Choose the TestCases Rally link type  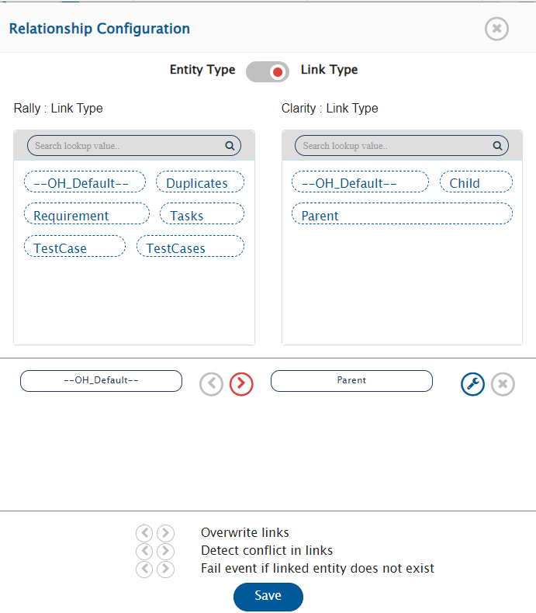pos(190,248)
